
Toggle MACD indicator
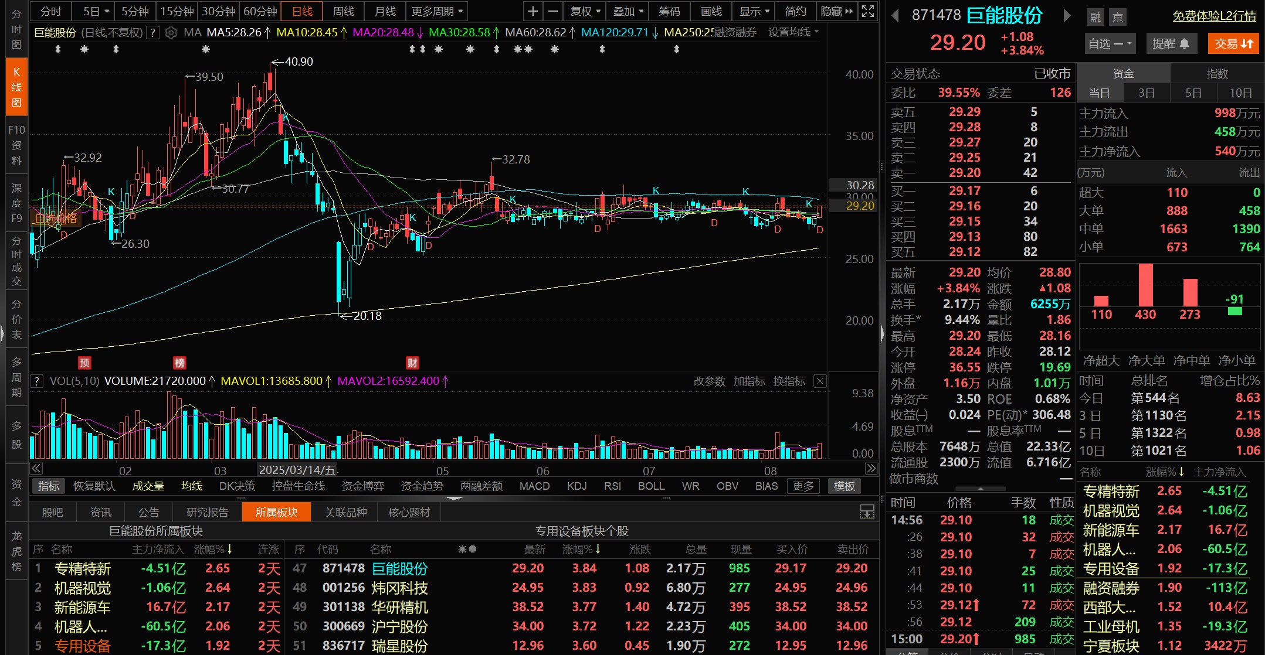pos(534,486)
